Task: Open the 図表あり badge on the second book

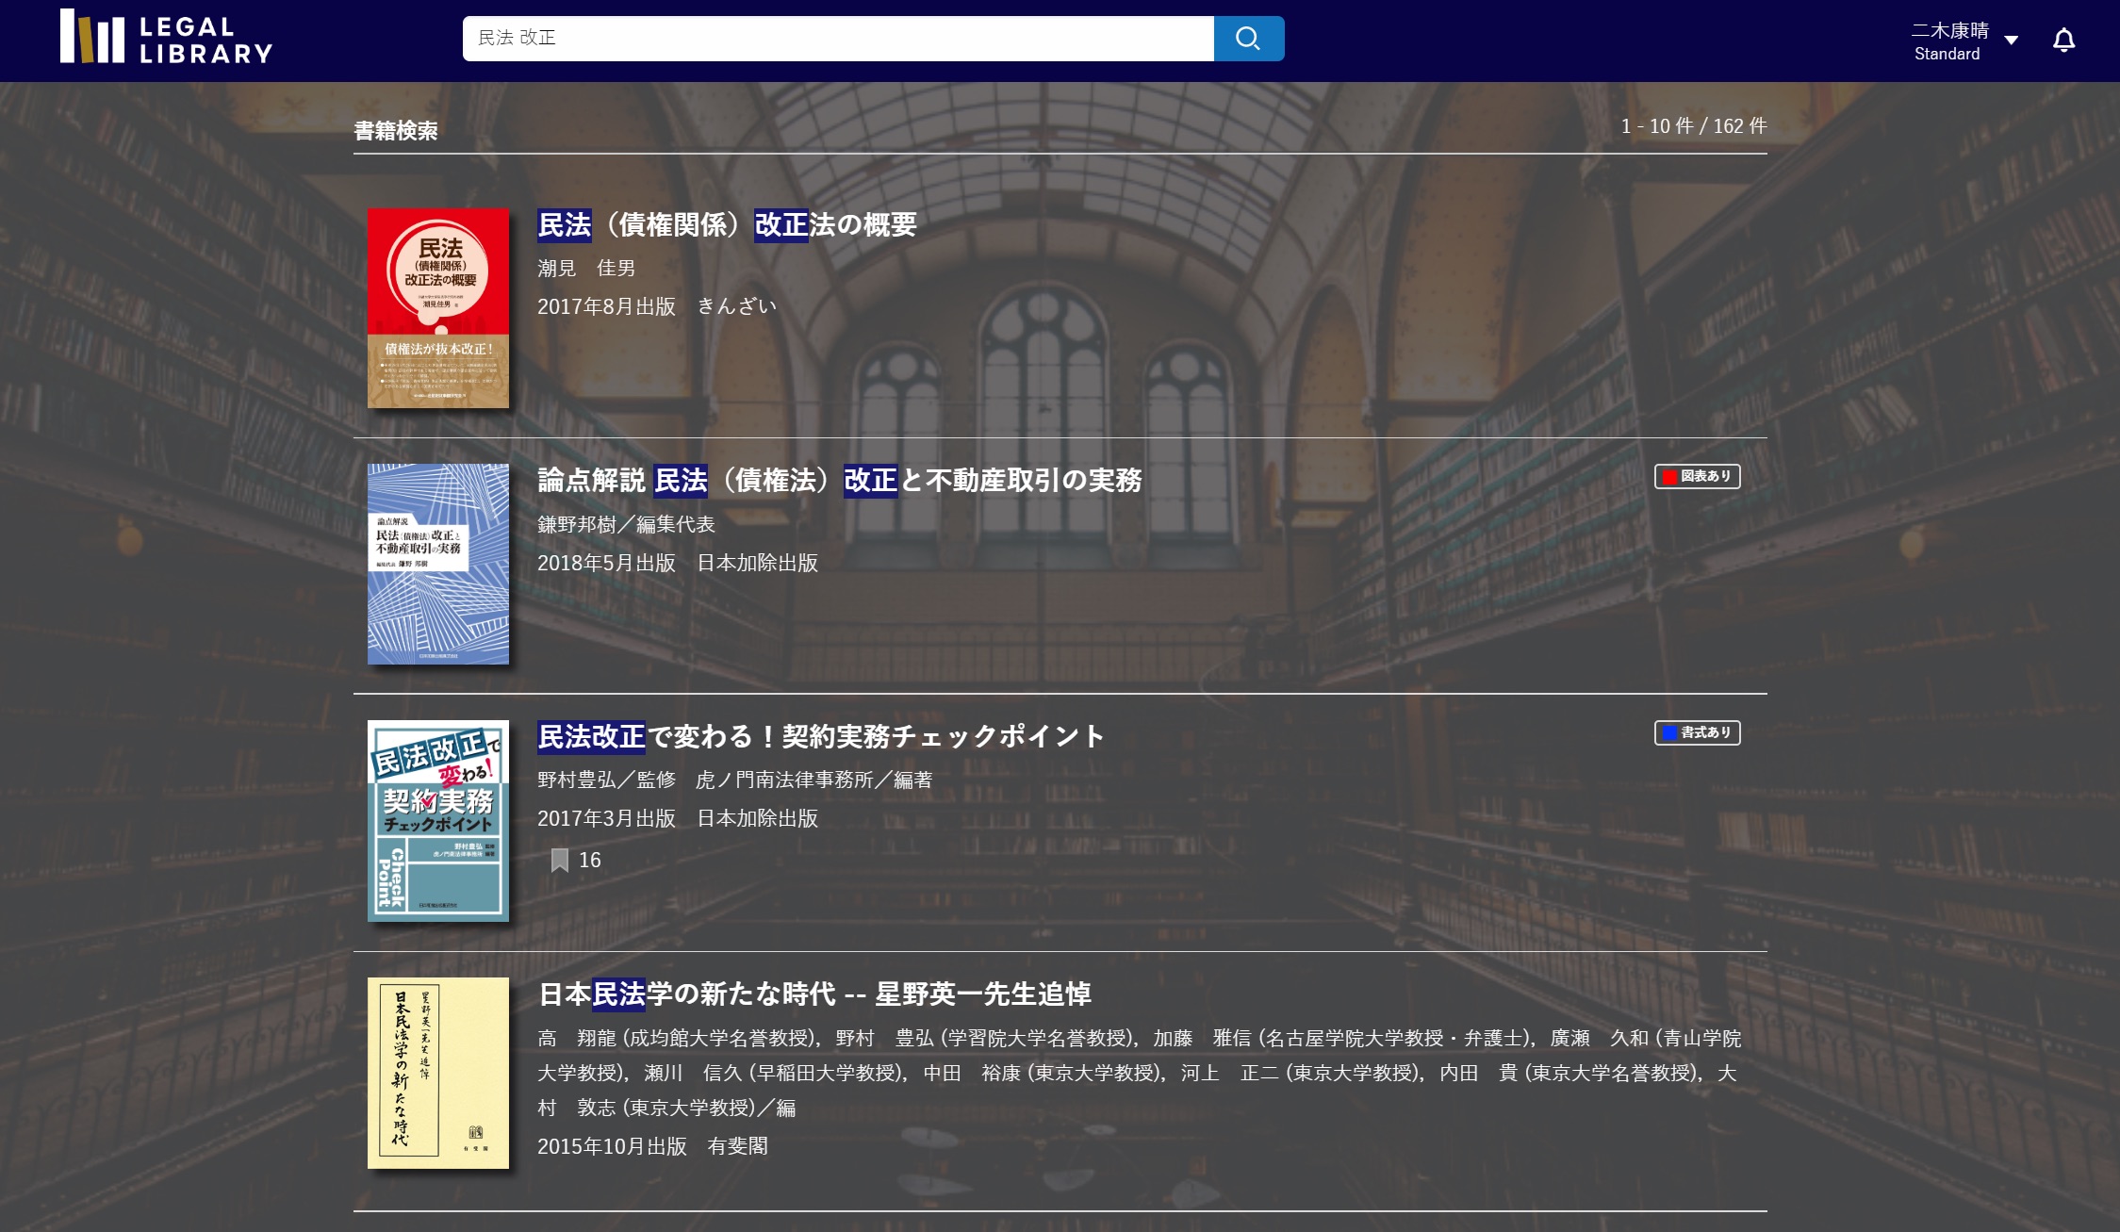Action: pyautogui.click(x=1696, y=477)
